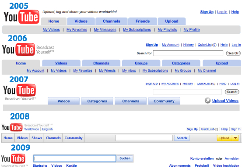The height and width of the screenshot is (168, 242).
Task: Select the Community tab in 2007 header
Action: [x=164, y=101]
